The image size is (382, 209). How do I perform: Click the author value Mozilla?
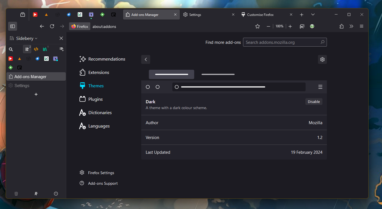pyautogui.click(x=315, y=123)
